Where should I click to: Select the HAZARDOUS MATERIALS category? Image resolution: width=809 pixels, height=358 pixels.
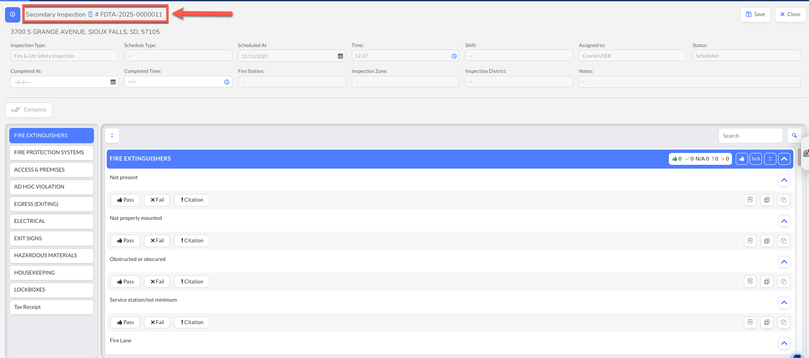click(x=51, y=255)
